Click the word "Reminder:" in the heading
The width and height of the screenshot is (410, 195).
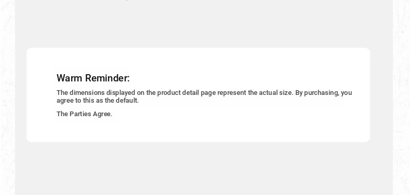pyautogui.click(x=107, y=78)
